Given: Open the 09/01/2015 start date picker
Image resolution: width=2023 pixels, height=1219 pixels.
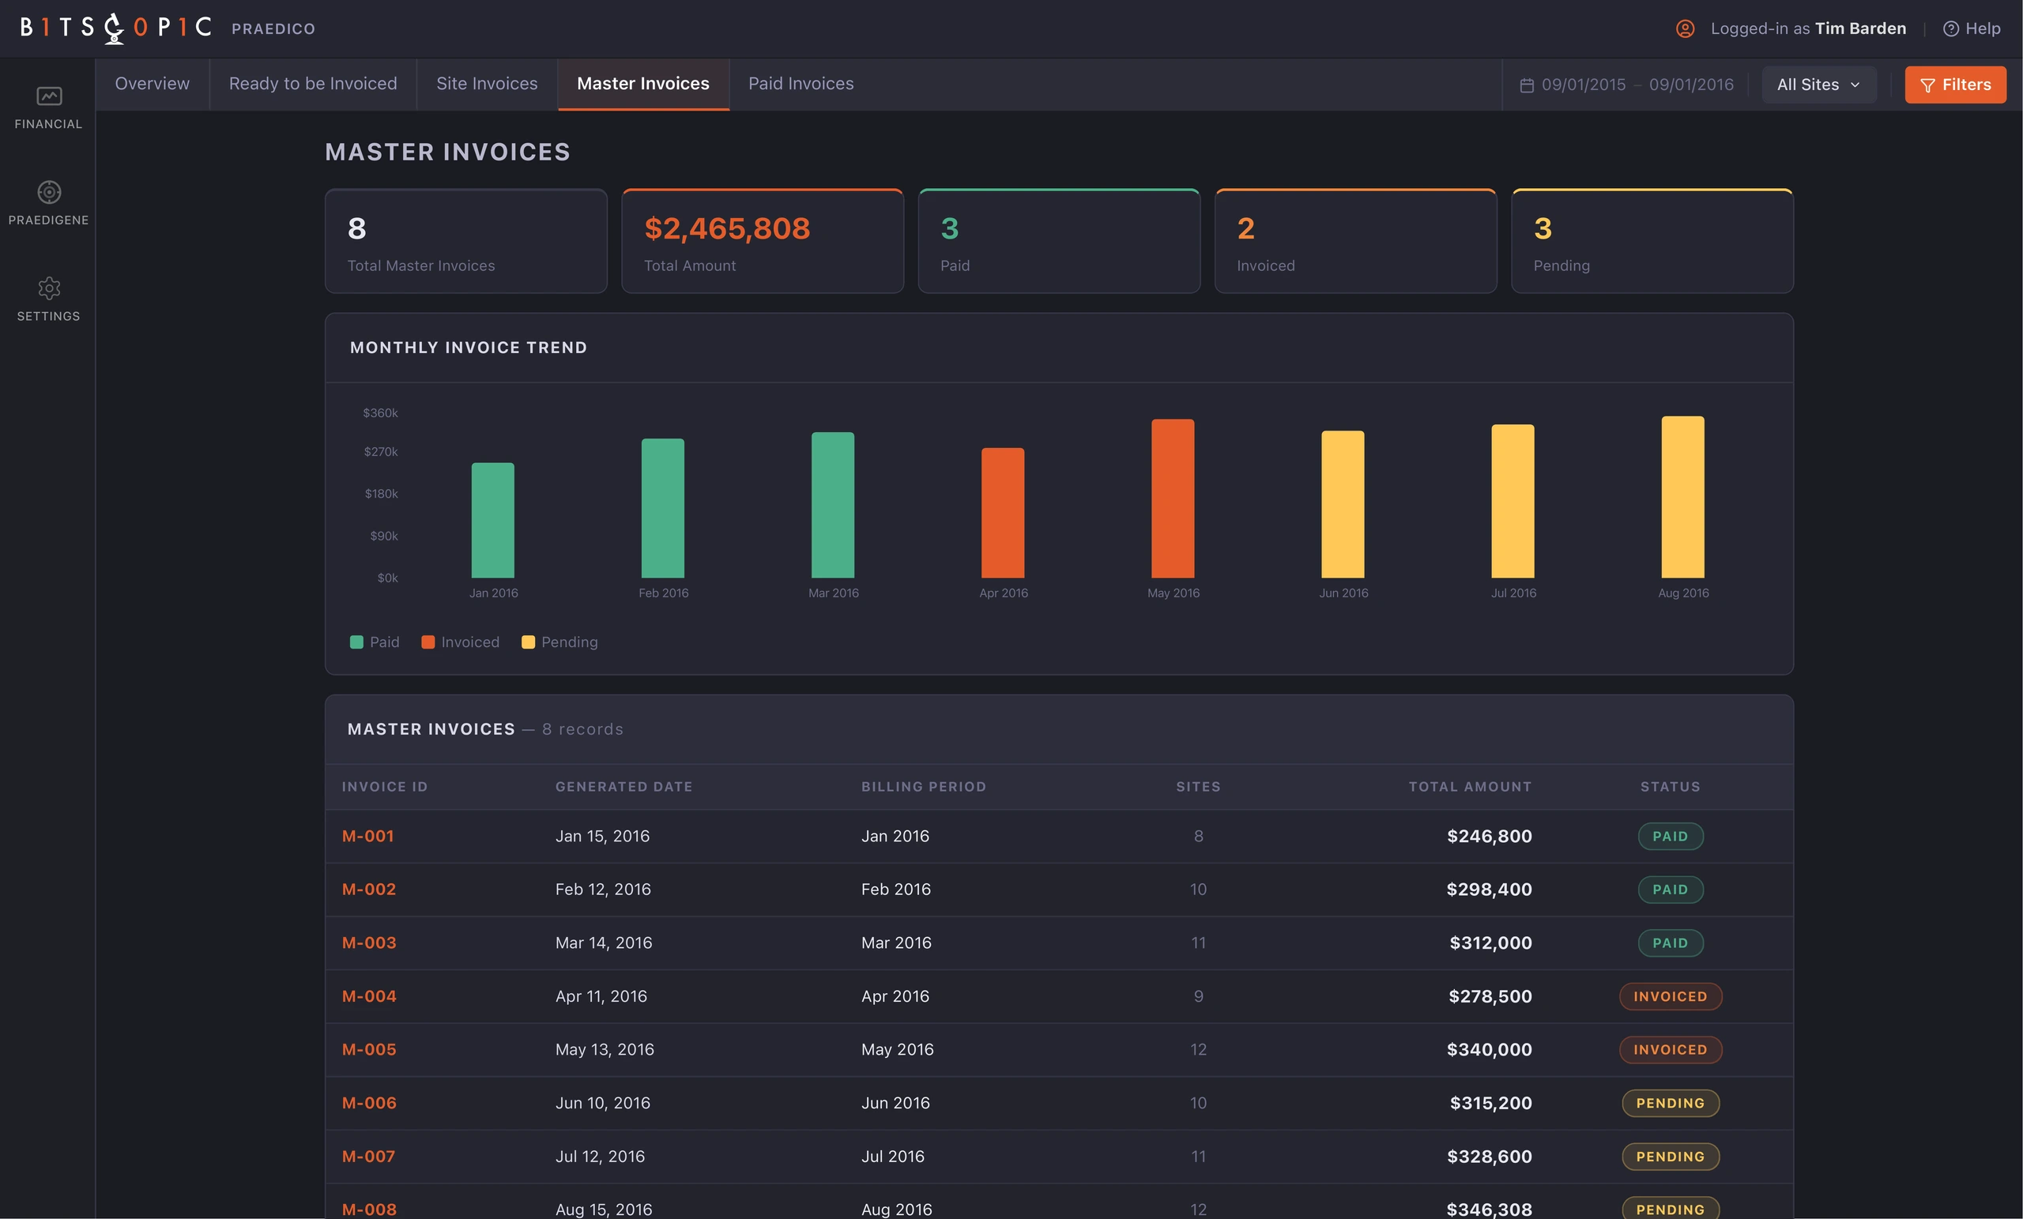Looking at the screenshot, I should coord(1583,85).
